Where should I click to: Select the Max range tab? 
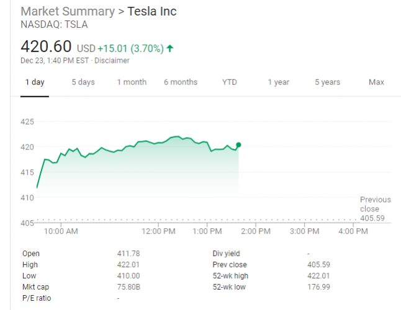[376, 82]
